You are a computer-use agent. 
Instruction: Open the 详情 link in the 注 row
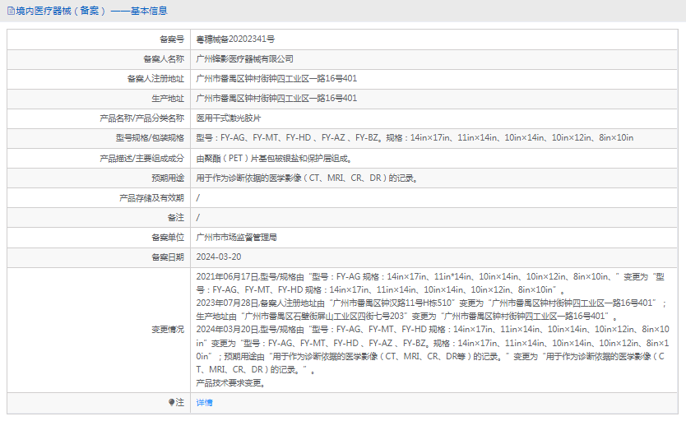click(204, 403)
